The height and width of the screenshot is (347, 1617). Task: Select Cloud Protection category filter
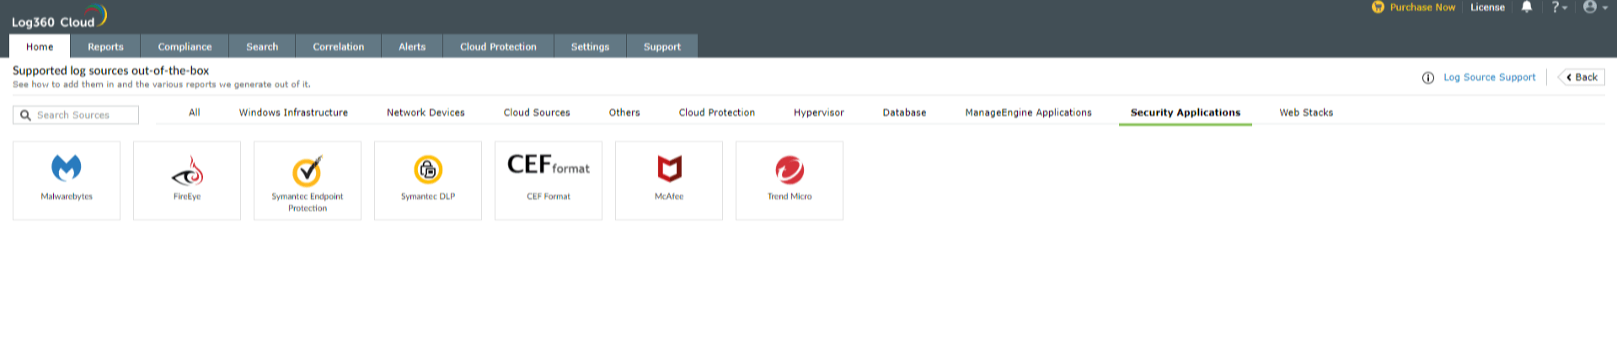pos(717,113)
